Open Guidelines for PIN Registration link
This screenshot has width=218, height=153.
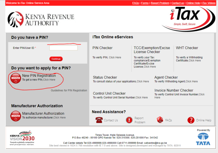tap(69, 90)
